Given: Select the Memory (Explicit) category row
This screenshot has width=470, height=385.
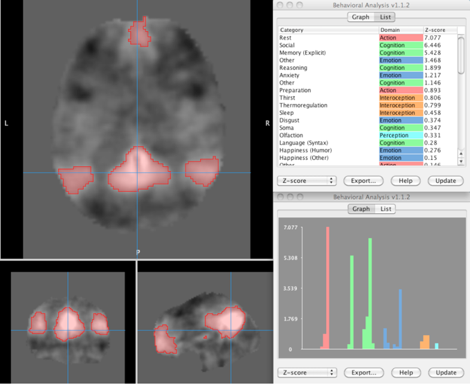Looking at the screenshot, I should click(328, 53).
